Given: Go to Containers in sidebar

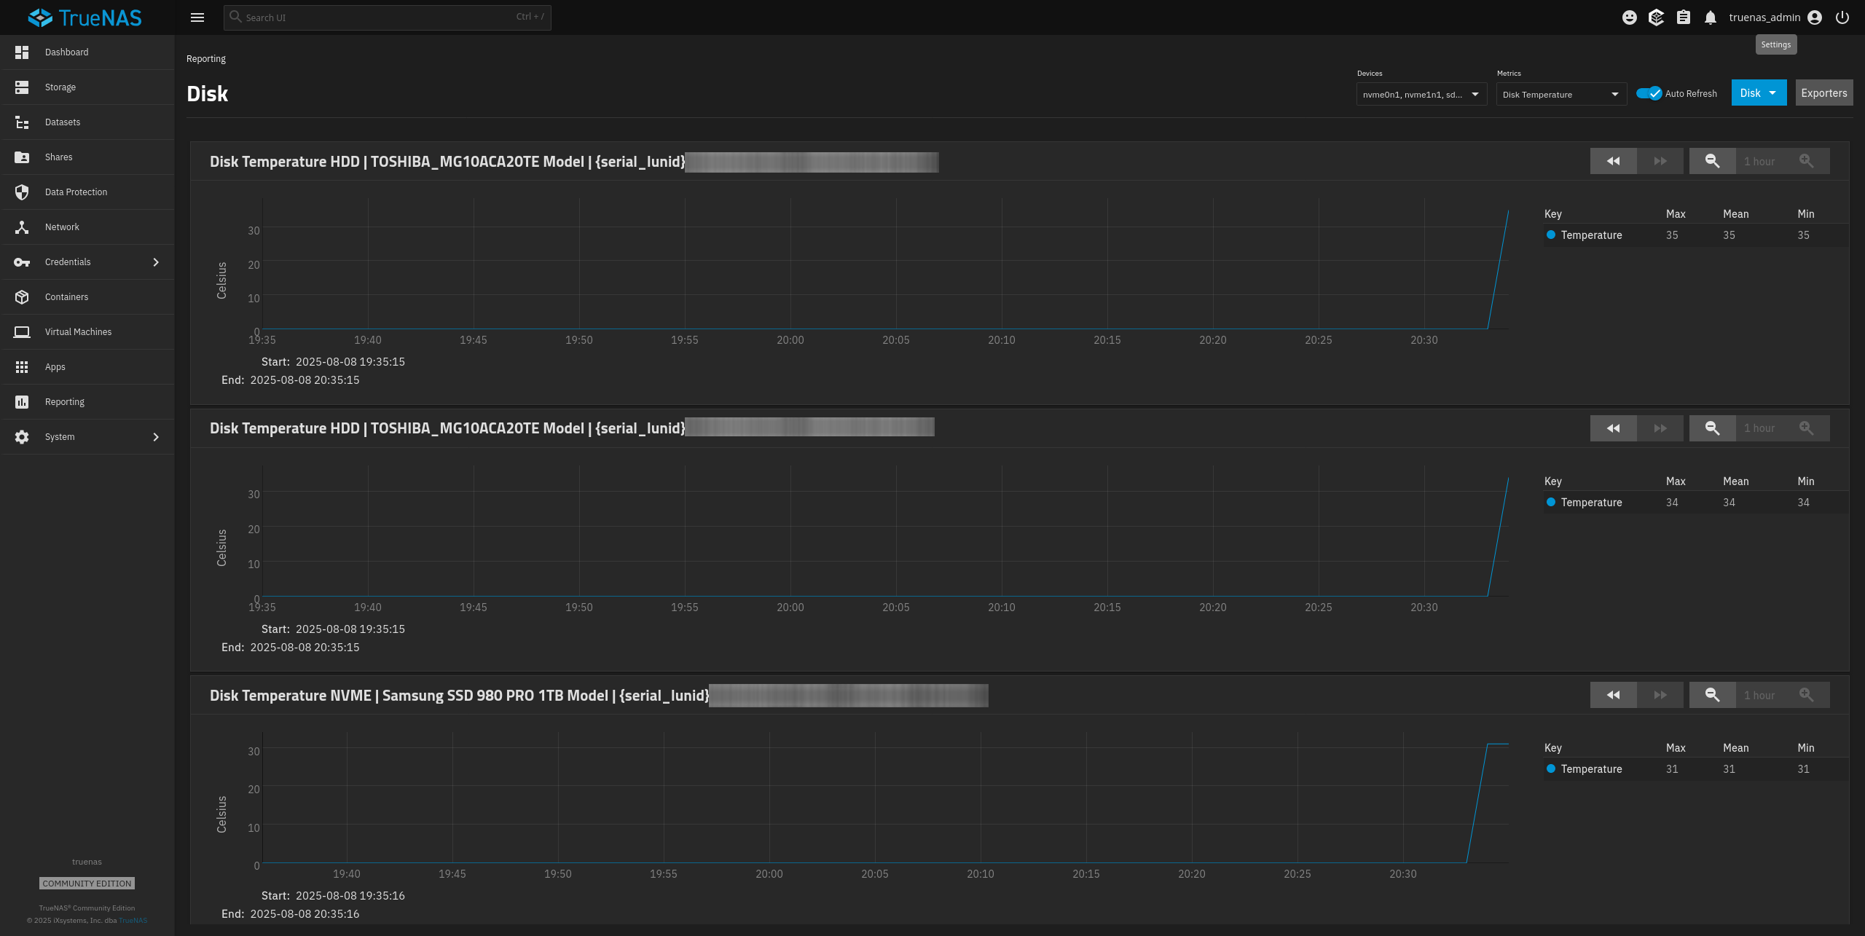Looking at the screenshot, I should pos(87,297).
